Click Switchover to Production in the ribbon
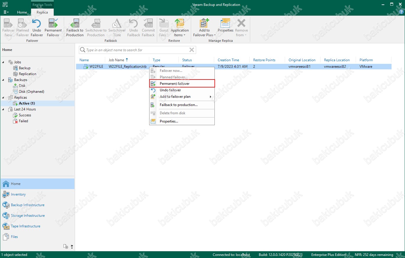This screenshot has height=258, width=405. (x=96, y=28)
